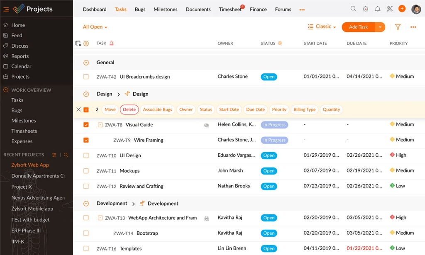Open the All Open filter dropdown

(x=95, y=27)
